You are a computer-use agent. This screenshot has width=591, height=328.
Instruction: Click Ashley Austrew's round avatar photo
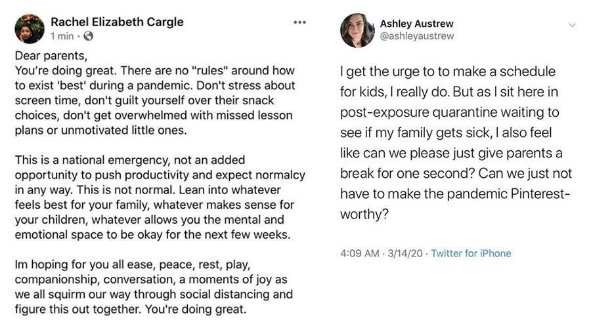(x=357, y=30)
